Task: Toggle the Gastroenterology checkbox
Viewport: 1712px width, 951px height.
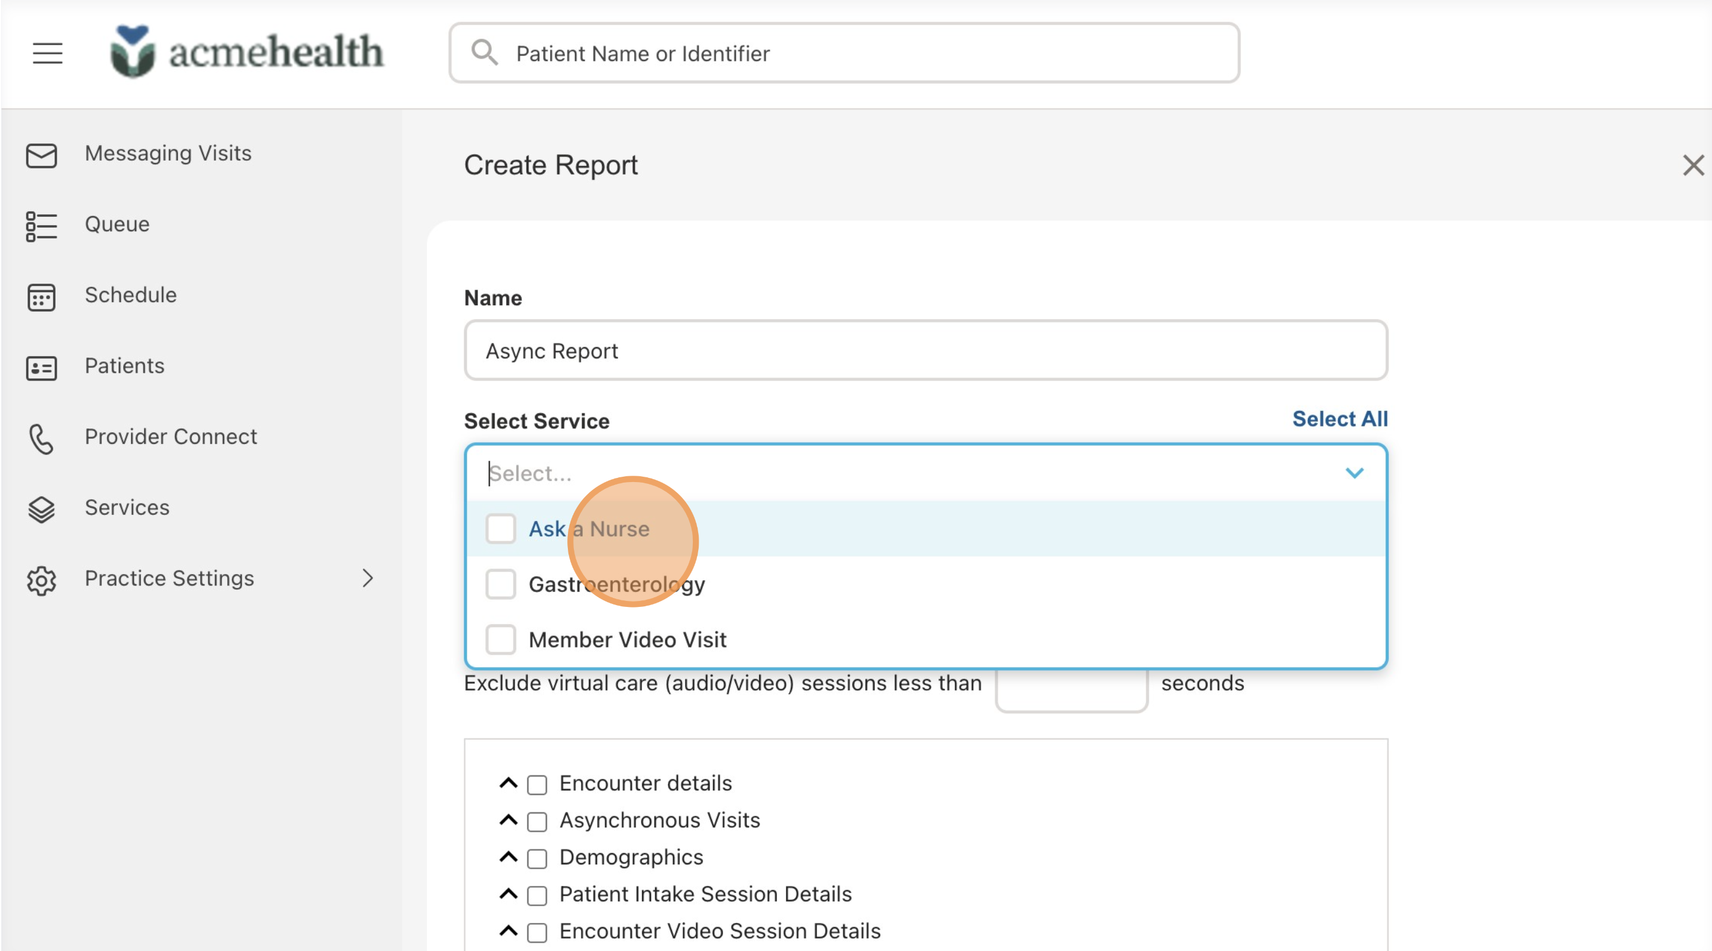Action: coord(500,583)
